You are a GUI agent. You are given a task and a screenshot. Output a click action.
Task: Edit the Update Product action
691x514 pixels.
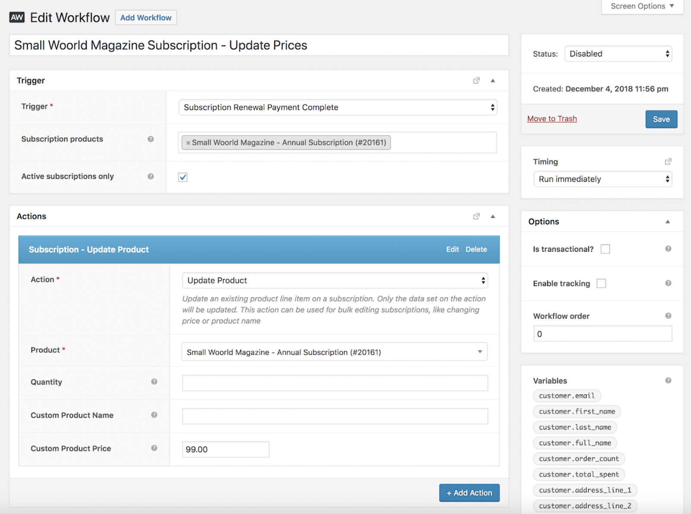pos(452,249)
